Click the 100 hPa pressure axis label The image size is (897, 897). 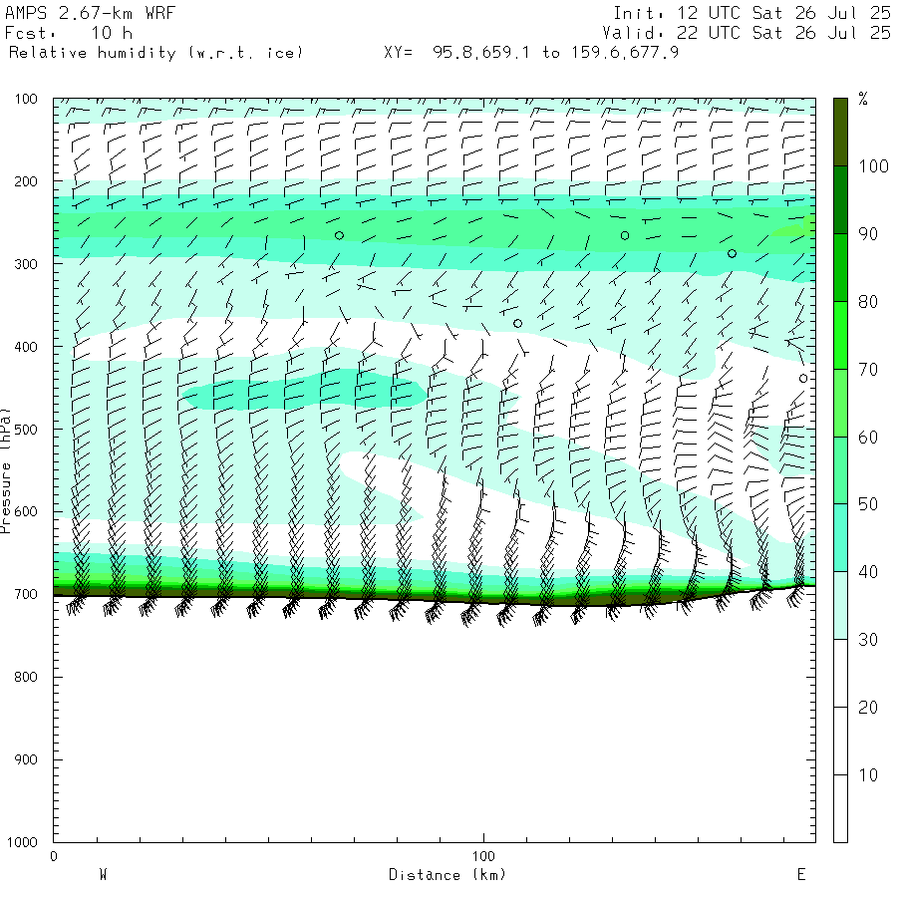click(x=26, y=99)
